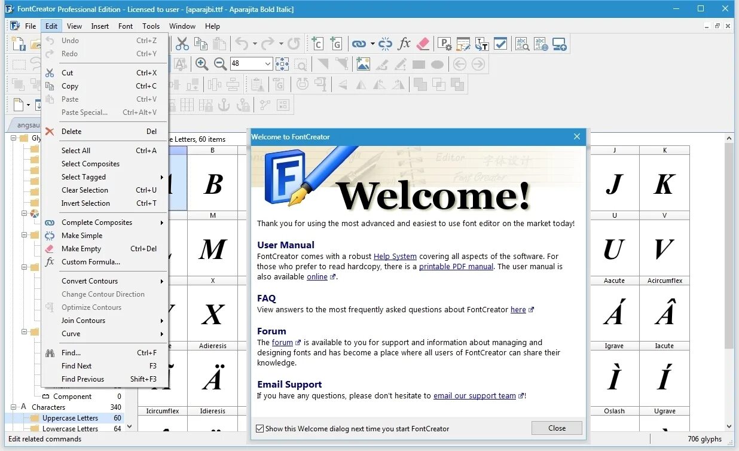Click the add glyph (+G) toolbar icon

click(x=335, y=44)
